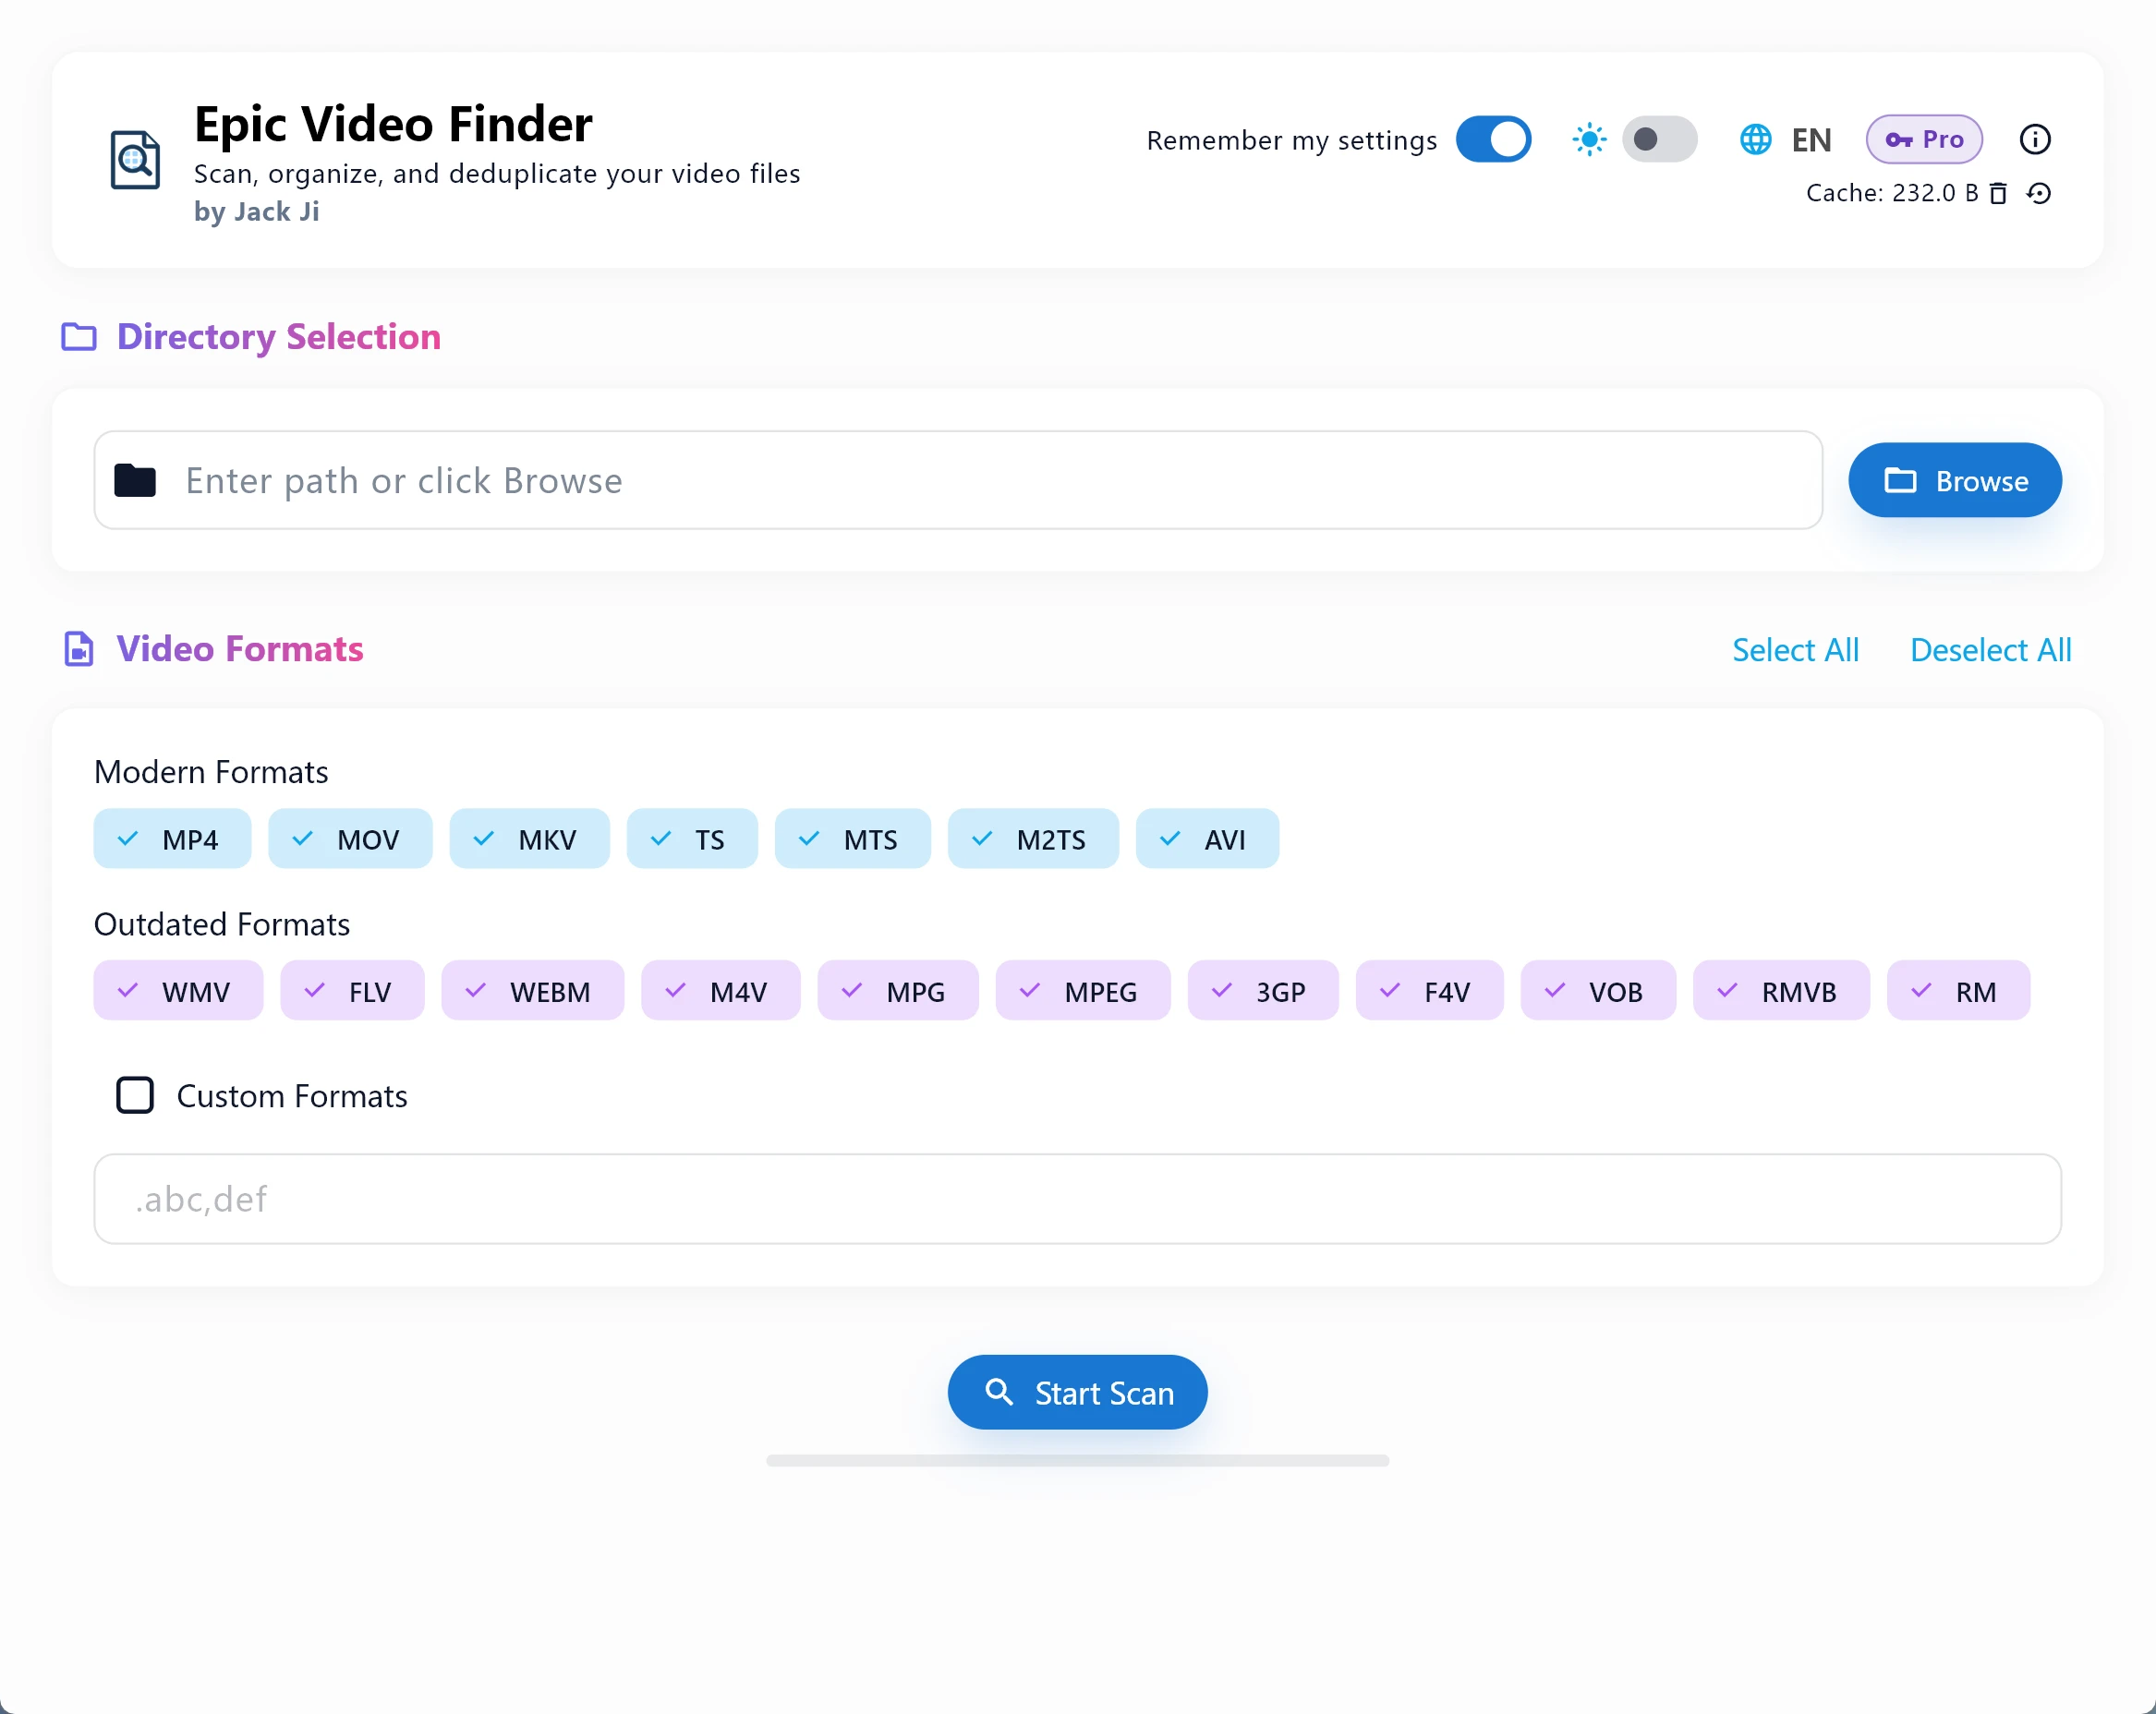Click the progress bar below Start Scan
The image size is (2156, 1714).
pos(1077,1460)
